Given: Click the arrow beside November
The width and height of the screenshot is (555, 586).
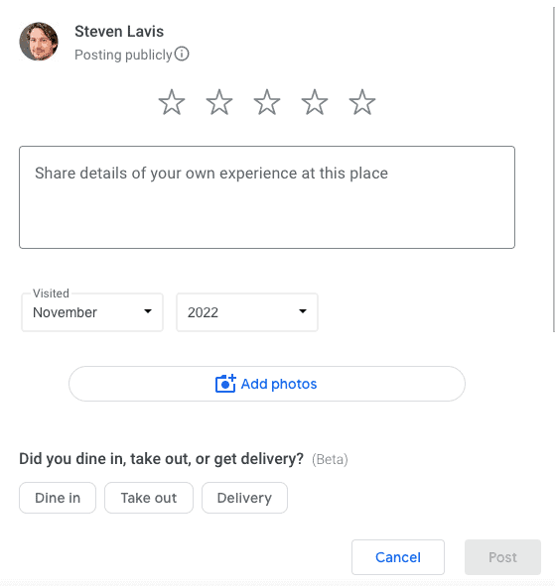Looking at the screenshot, I should (x=148, y=311).
